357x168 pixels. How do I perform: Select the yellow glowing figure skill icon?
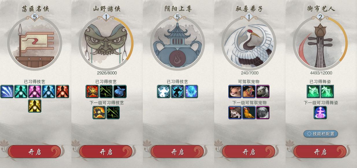(x=35, y=106)
